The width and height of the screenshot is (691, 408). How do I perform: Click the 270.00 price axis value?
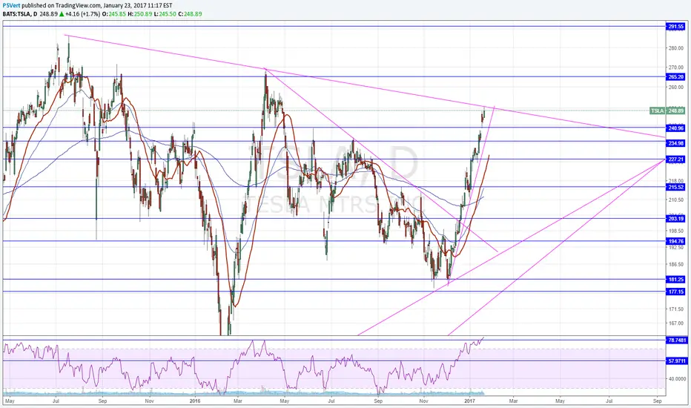point(676,68)
